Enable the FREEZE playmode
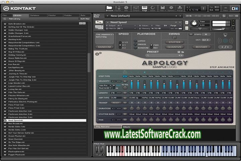The height and width of the screenshot is (161, 241). coord(135,44)
